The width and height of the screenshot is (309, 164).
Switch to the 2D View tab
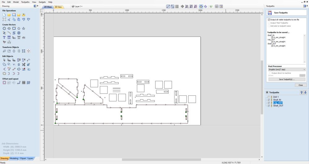click(x=48, y=7)
